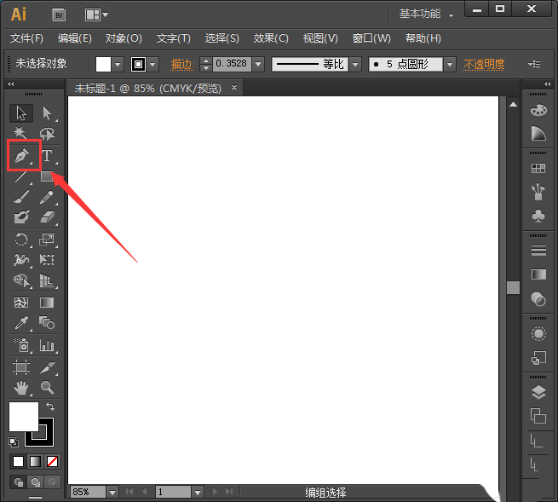This screenshot has height=502, width=558.
Task: Click the 描边 stroke link
Action: tap(181, 65)
